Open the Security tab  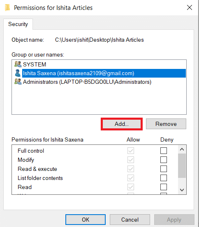click(x=18, y=24)
